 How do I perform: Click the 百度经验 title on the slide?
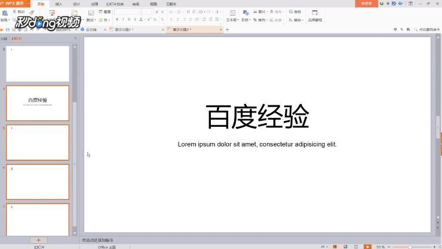click(257, 117)
